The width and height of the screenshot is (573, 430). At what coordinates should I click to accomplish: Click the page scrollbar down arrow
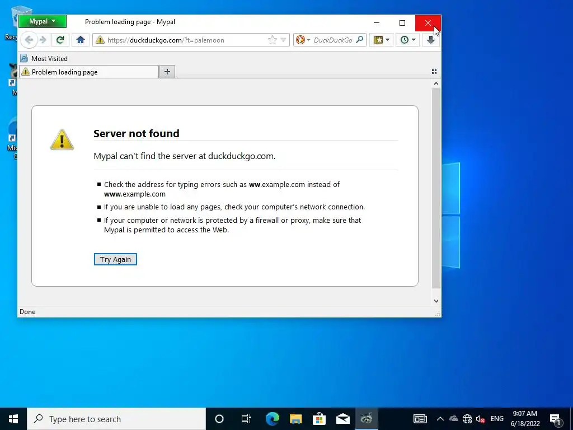click(436, 301)
